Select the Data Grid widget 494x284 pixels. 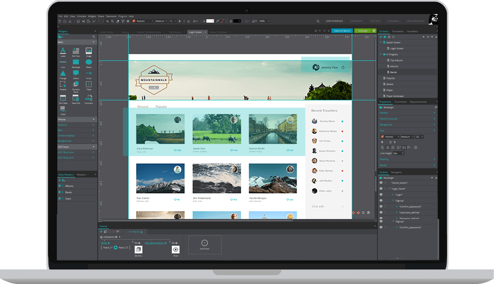(76, 98)
